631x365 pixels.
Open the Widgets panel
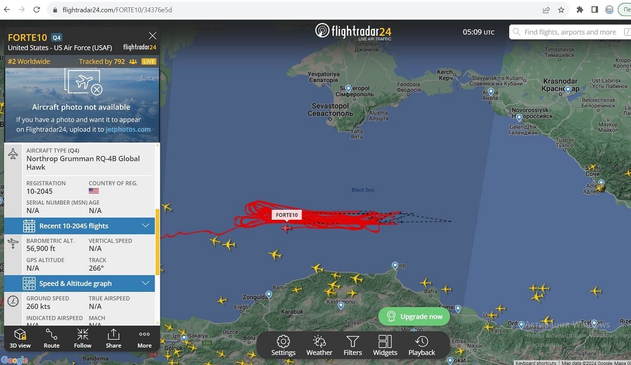385,346
